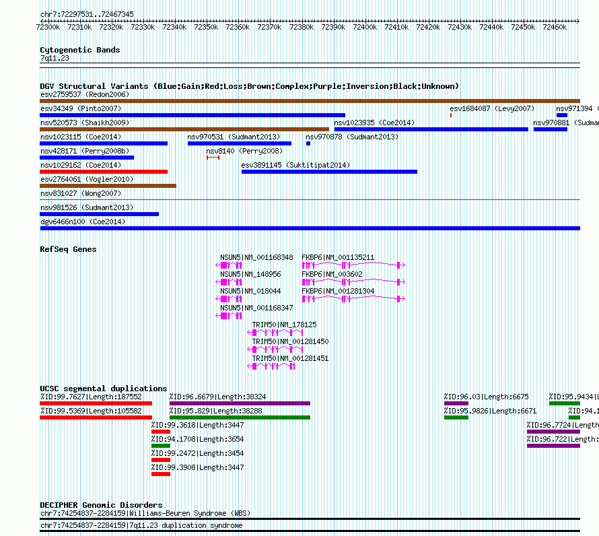The width and height of the screenshot is (599, 536).
Task: Select the esv34349 (Pinto2007) gain bar
Action: [x=192, y=115]
